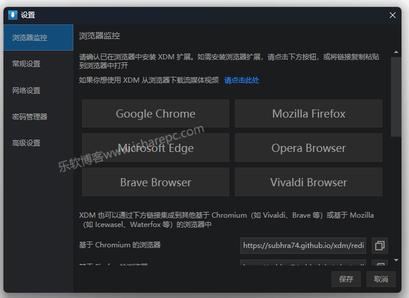Click scrollbar down arrow

click(x=396, y=260)
